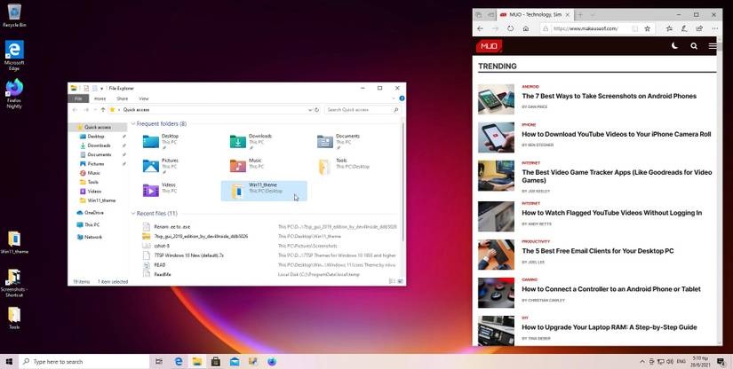Open article on downloading YouTube videos to iPhone
This screenshot has width=733, height=369.
(616, 134)
